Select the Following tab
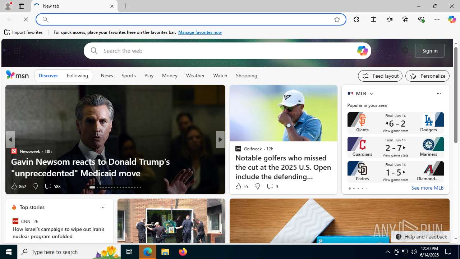This screenshot has height=259, width=460. coord(77,76)
